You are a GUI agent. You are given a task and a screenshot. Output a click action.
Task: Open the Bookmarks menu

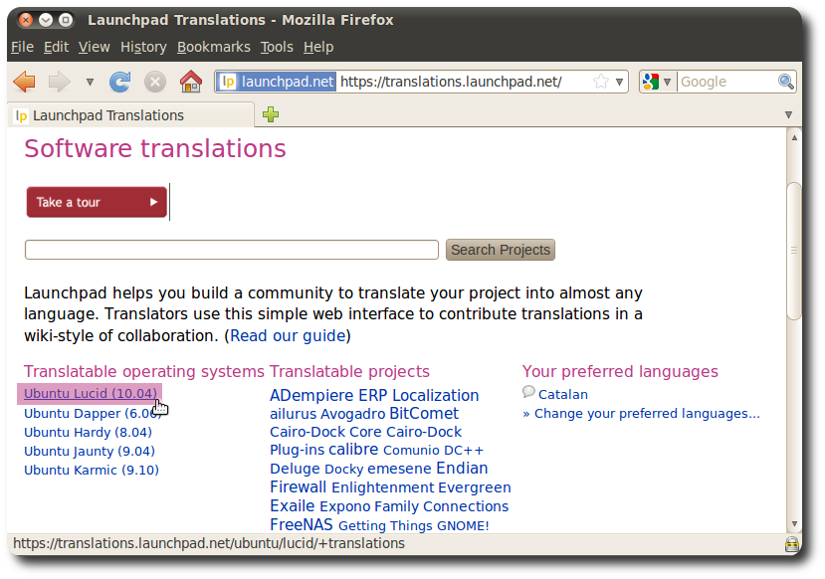[214, 48]
